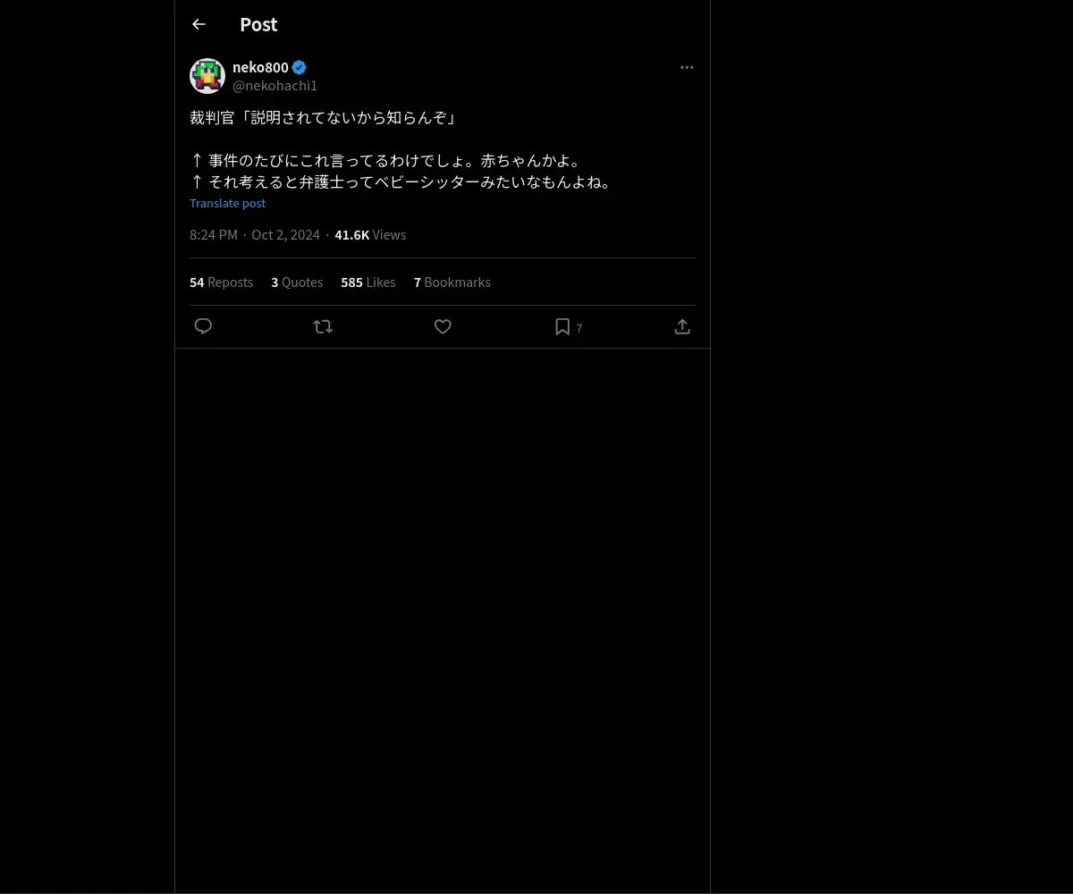The width and height of the screenshot is (1073, 894).
Task: Open the three-dot more options menu
Action: click(x=687, y=67)
